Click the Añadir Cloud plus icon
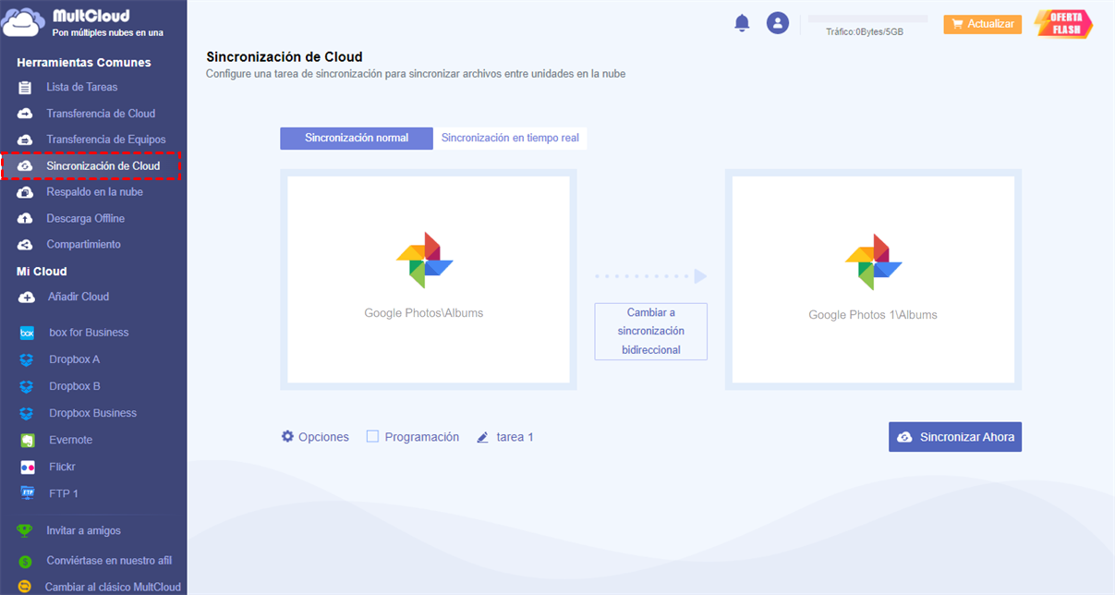 [26, 297]
